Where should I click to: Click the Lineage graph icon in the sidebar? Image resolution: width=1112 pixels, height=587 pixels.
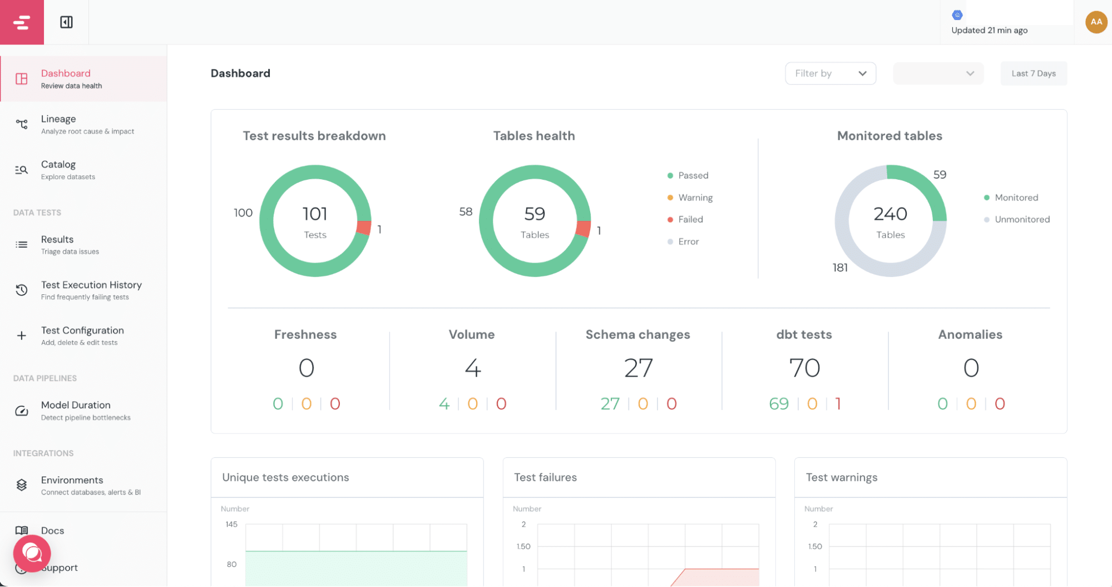pos(22,124)
